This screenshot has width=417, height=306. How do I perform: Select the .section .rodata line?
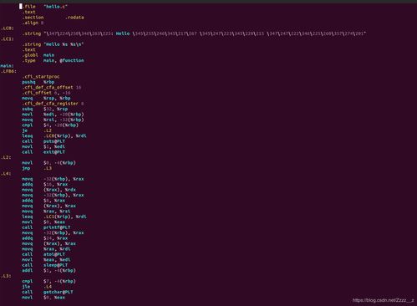click(53, 18)
